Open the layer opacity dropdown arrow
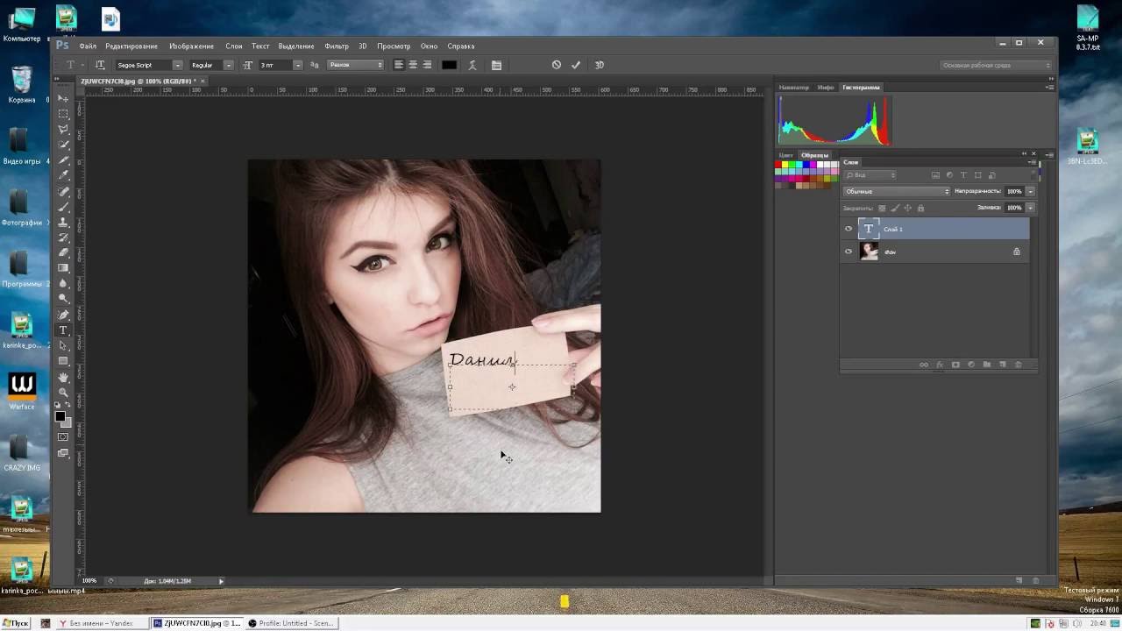1122x631 pixels. coord(1031,191)
